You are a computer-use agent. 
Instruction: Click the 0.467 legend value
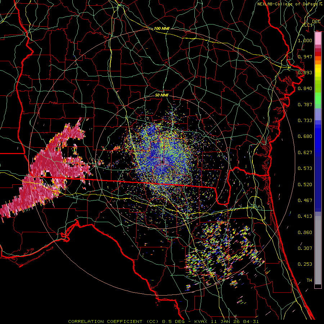tap(305, 201)
